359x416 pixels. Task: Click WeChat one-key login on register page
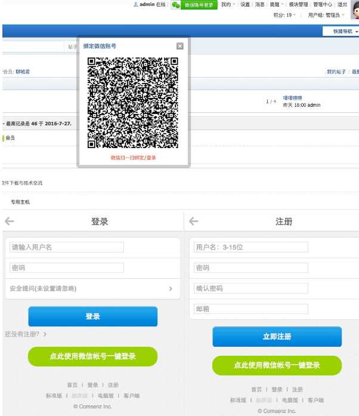(x=277, y=365)
